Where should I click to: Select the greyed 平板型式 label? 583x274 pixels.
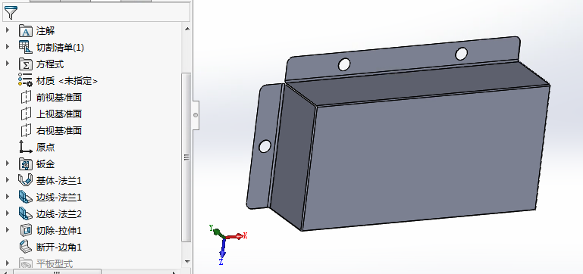[55, 264]
